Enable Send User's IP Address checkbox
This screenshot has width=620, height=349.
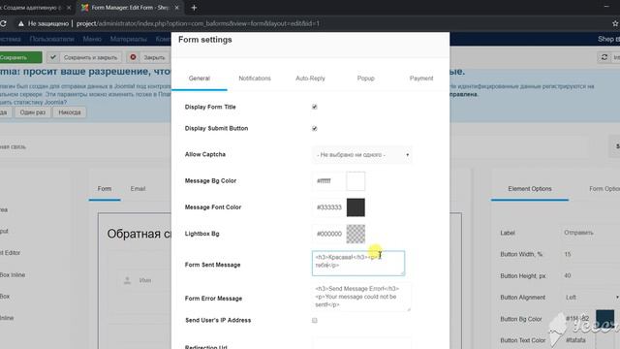314,321
